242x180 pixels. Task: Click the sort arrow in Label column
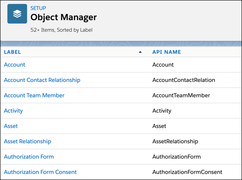[140, 52]
